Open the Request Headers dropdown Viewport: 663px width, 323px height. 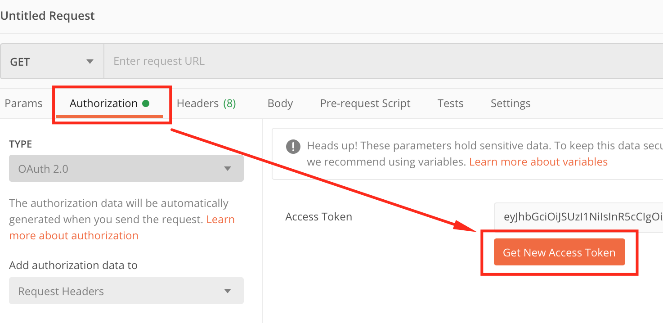126,291
